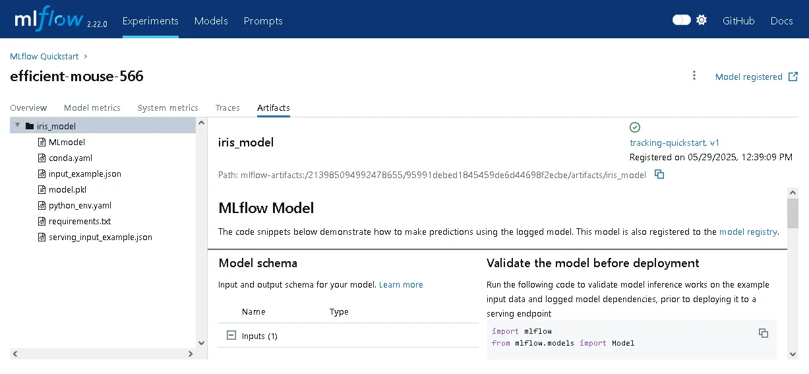This screenshot has height=374, width=809.
Task: Click the MLflow logo
Action: pos(49,20)
